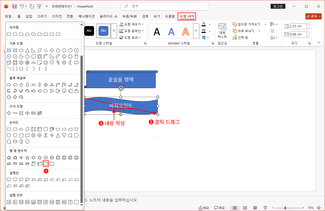
Task: Open the 파일 menu
Action: click(x=8, y=16)
